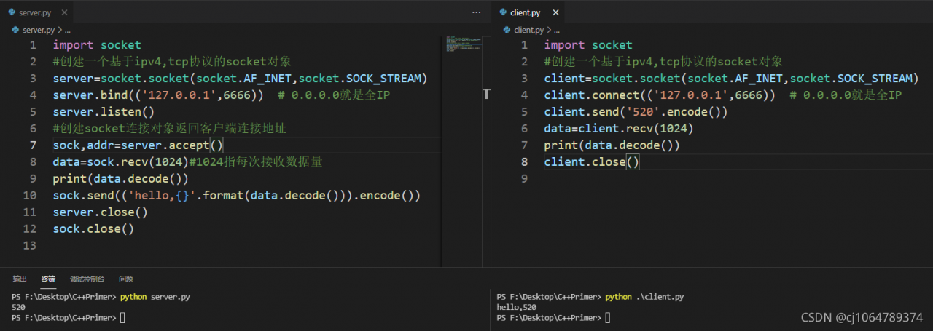Screen dimensions: 933x331
Task: Click server.listen() line in server.py
Action: pos(104,111)
